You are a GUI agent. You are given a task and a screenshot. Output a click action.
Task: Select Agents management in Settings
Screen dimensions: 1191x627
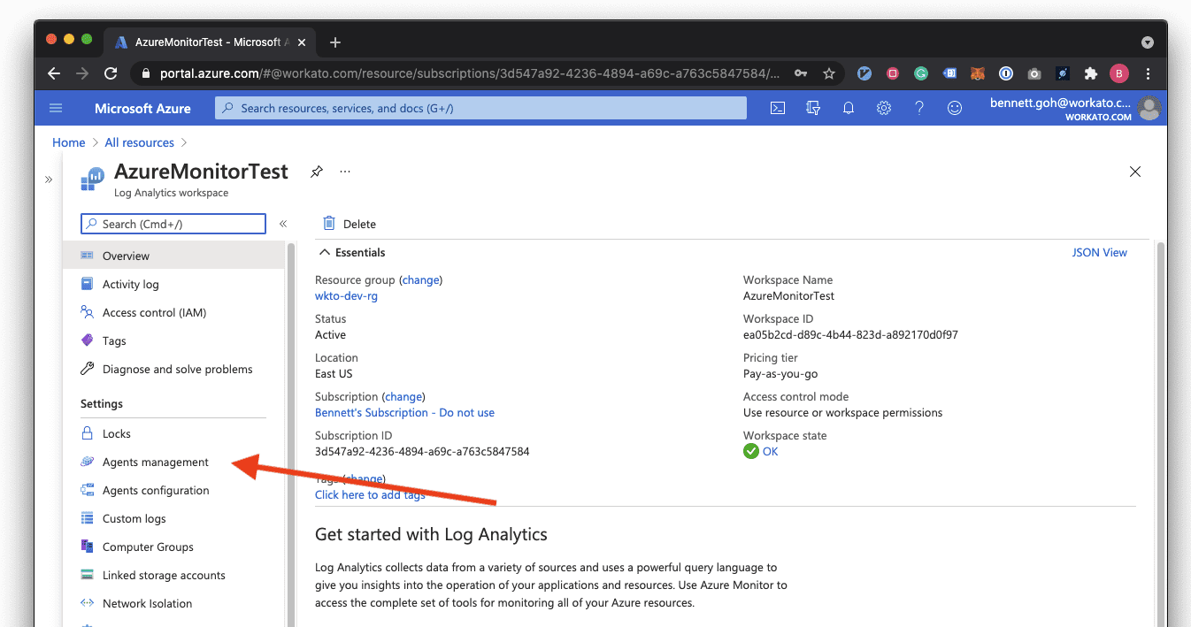[x=155, y=462]
